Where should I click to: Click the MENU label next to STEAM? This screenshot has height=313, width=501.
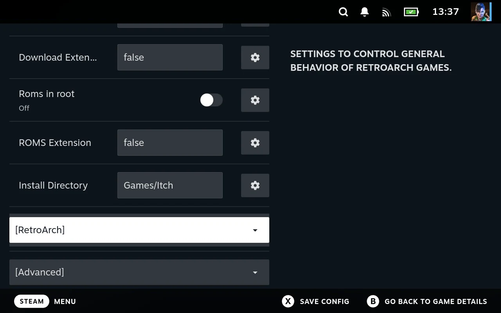click(x=65, y=301)
